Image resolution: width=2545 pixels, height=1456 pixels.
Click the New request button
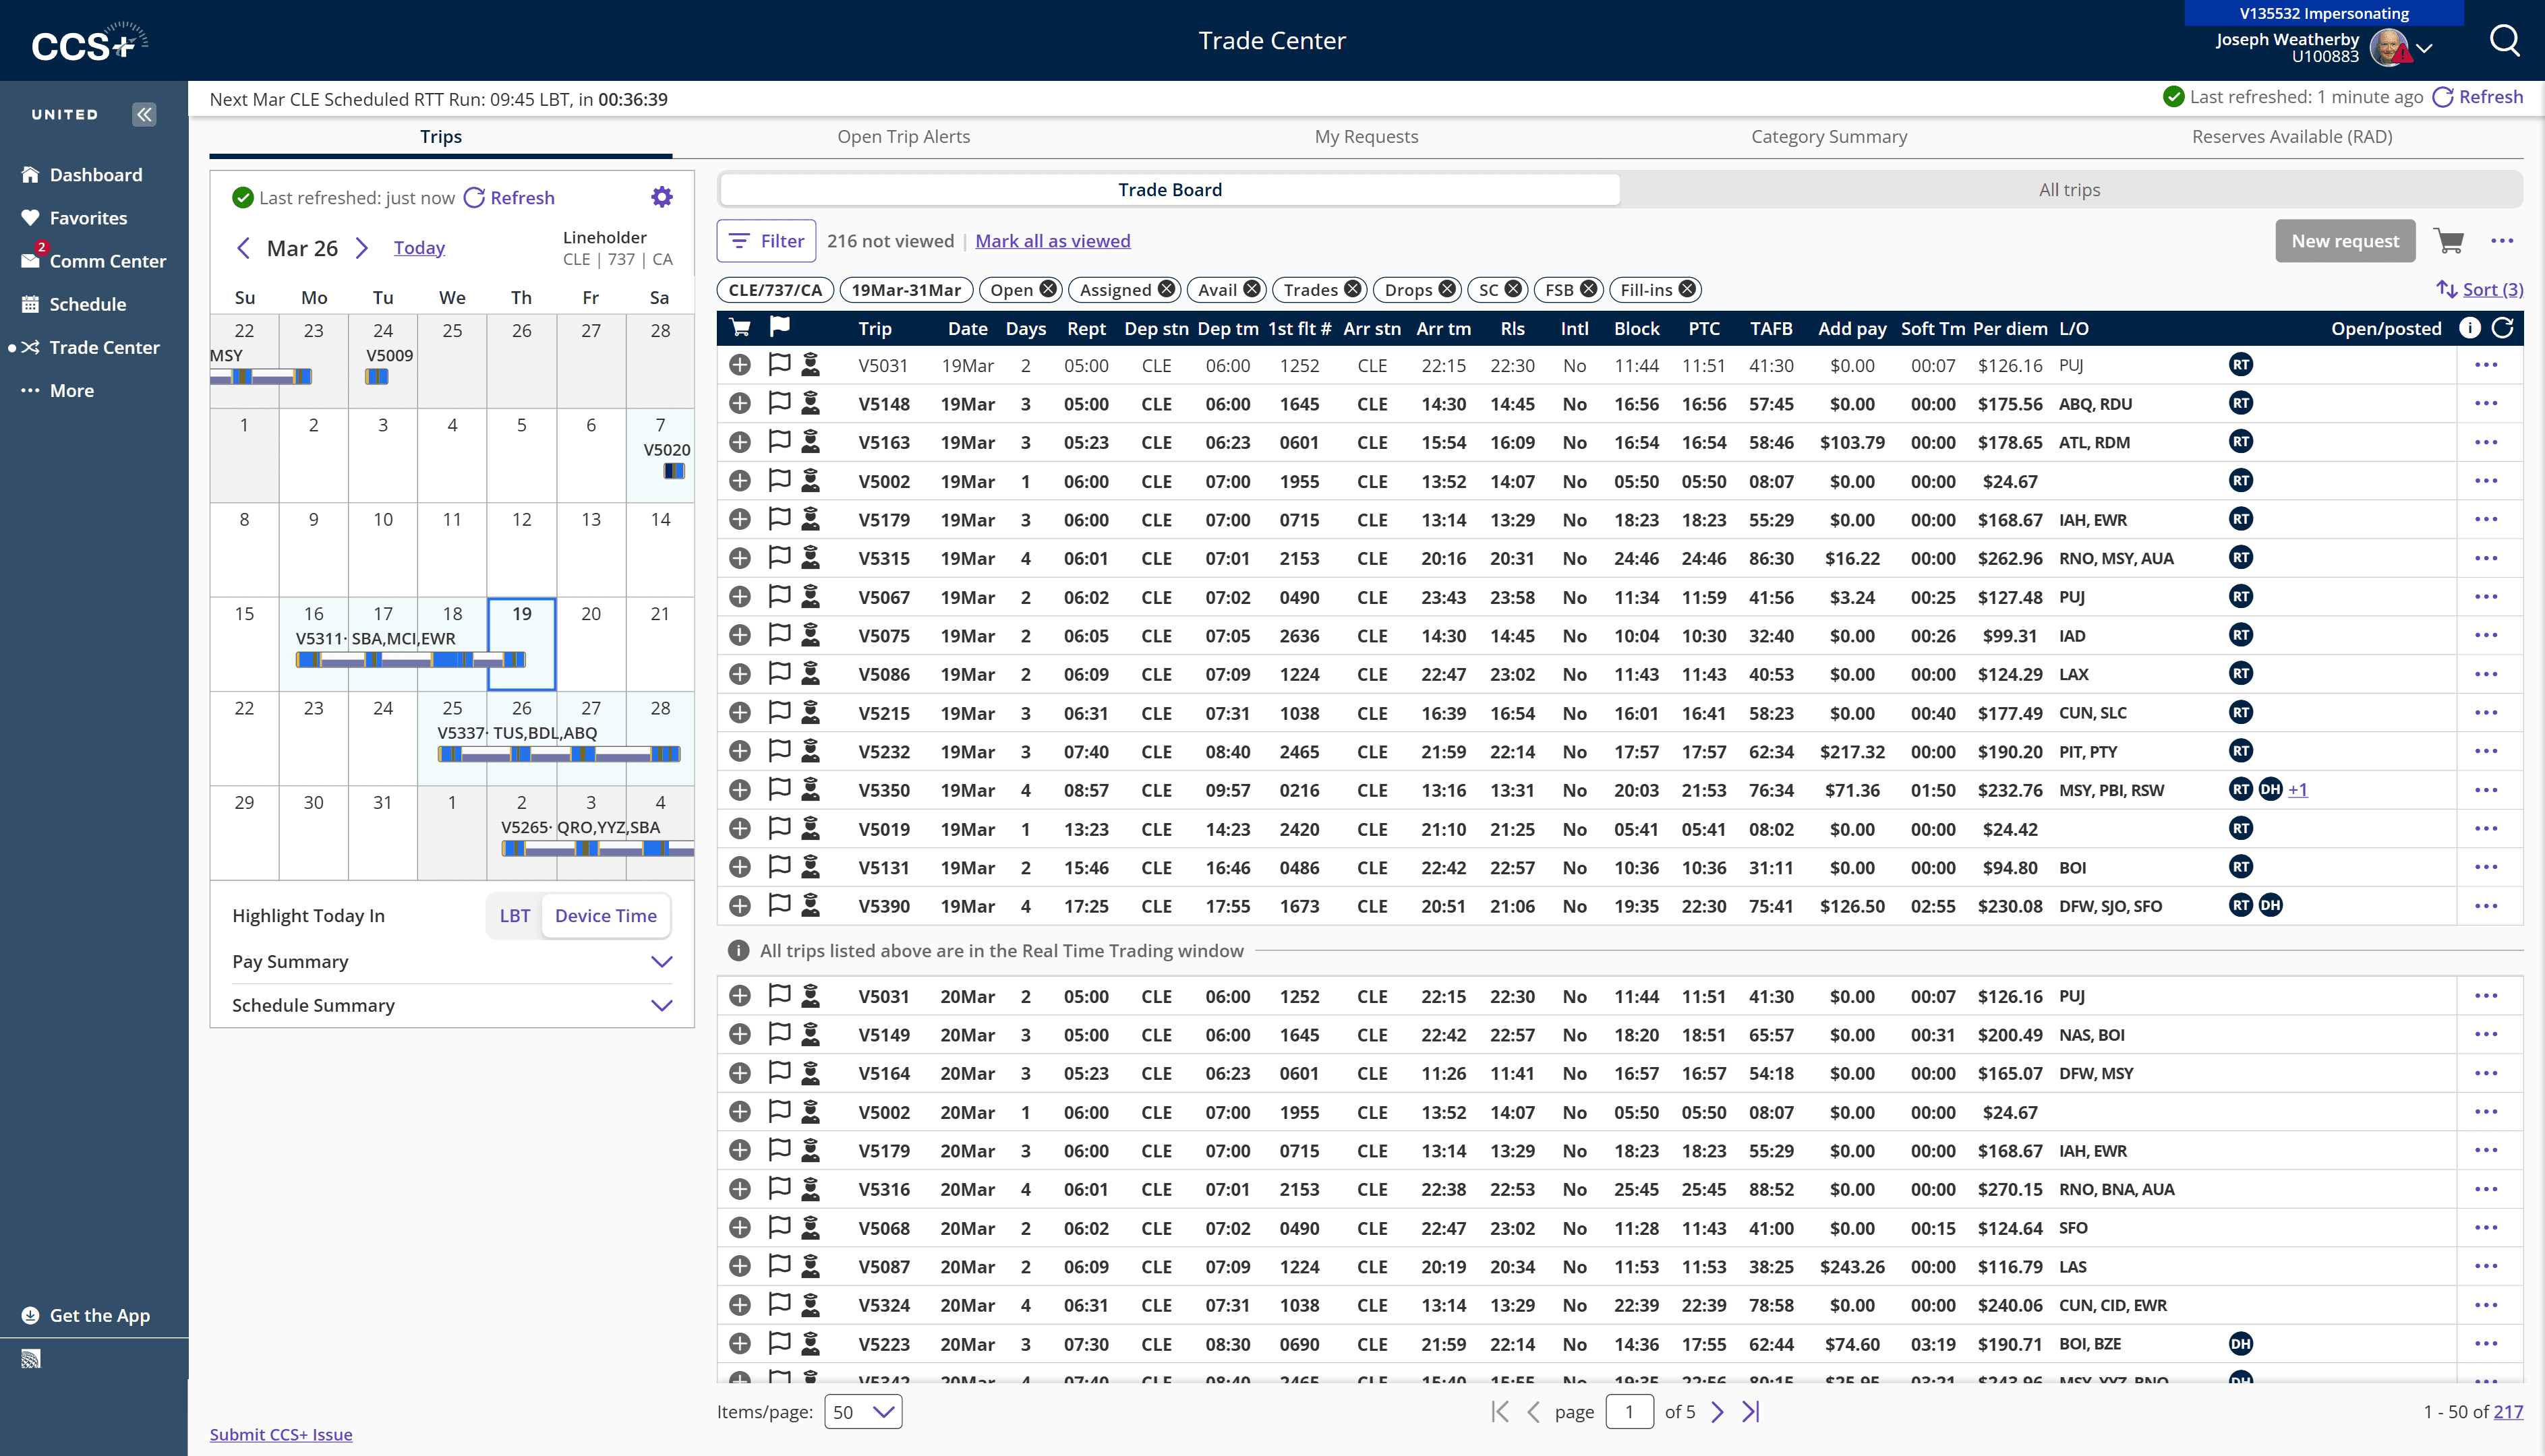2345,241
